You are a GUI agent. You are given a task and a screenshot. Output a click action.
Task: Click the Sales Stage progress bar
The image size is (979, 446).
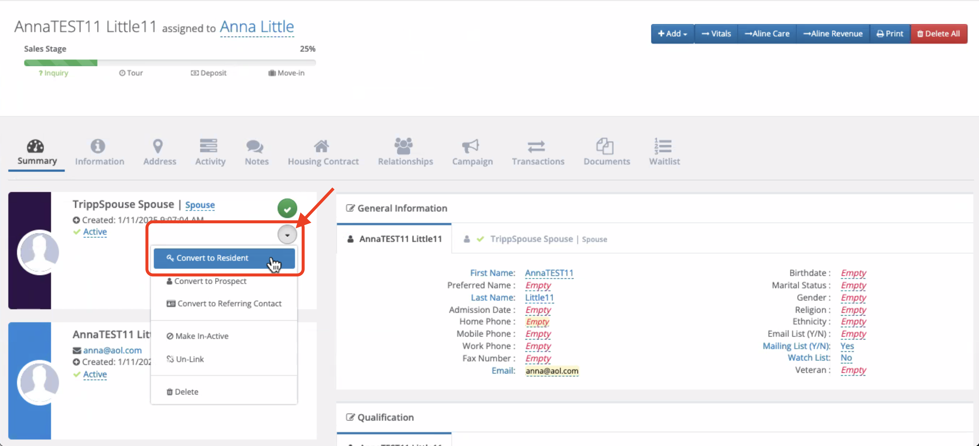pyautogui.click(x=170, y=63)
